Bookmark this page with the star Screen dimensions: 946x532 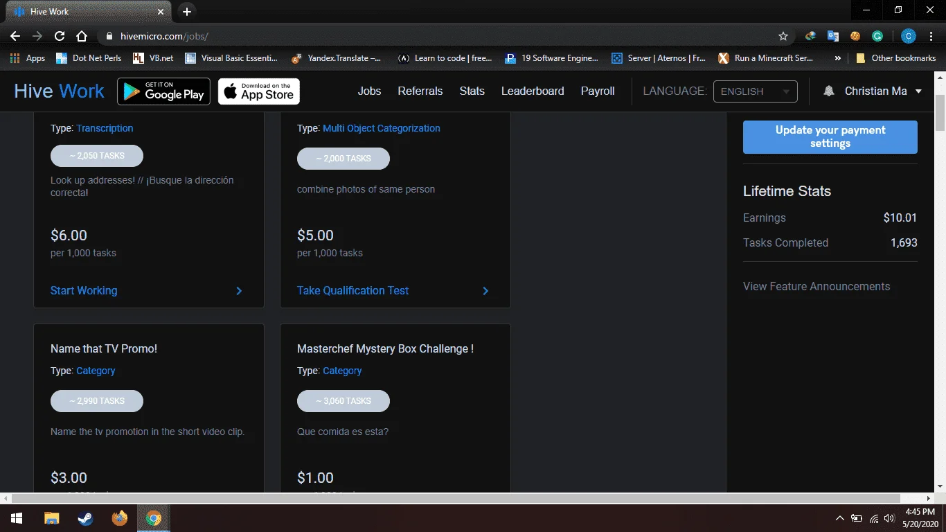point(783,36)
